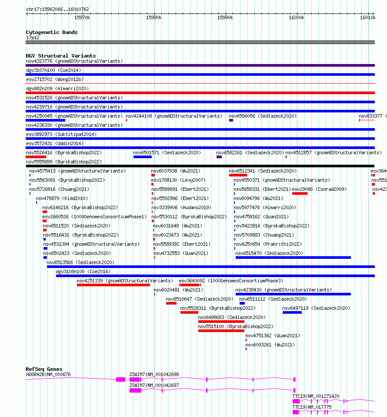
Task: Click the esv3640092 (1000GenomesConsortiumPhase3) label
Action: [x=231, y=281]
